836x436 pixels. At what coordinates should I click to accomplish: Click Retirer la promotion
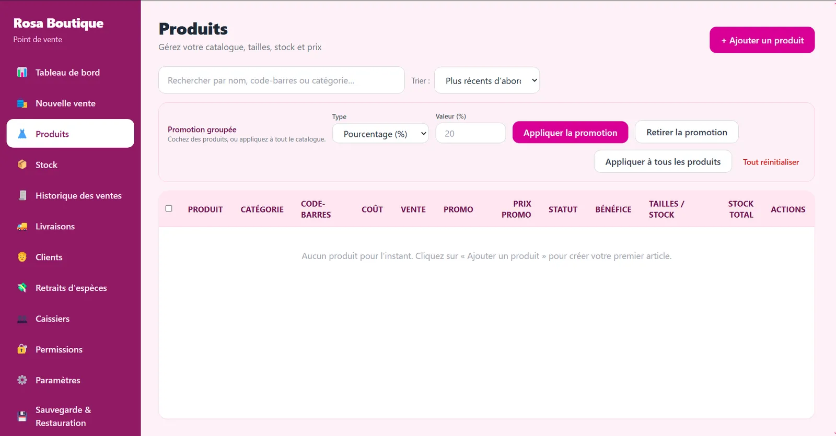tap(687, 132)
